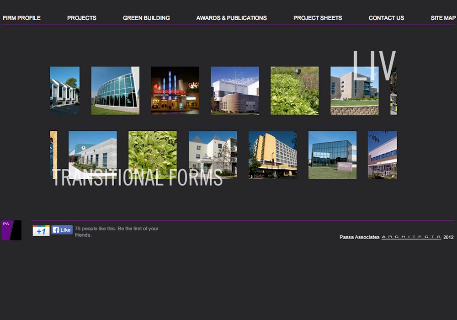Open the curved glass facade building thumbnail
This screenshot has height=320, width=457.
tap(115, 91)
